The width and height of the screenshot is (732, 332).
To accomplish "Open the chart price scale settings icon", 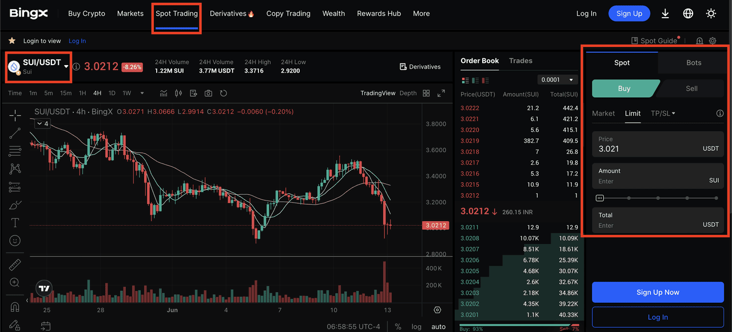I will click(437, 310).
